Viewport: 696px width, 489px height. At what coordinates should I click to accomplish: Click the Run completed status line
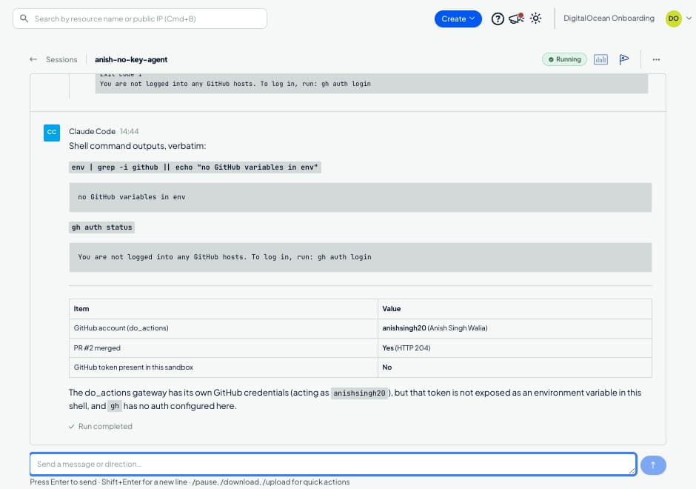pos(100,426)
